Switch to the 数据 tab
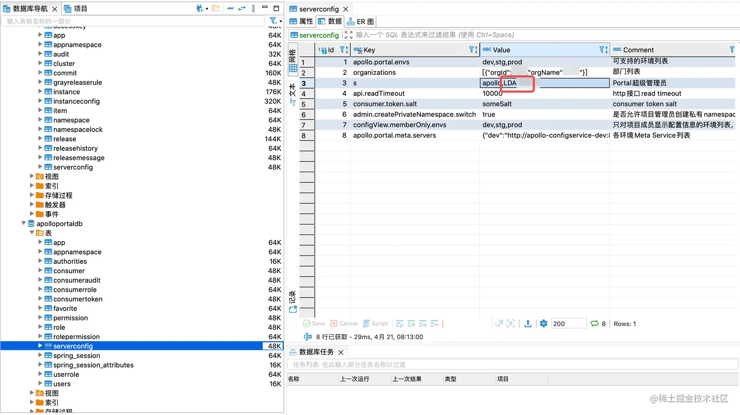 coord(330,21)
